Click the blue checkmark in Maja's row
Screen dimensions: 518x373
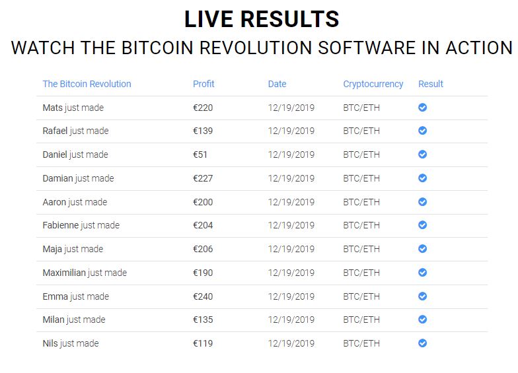(422, 248)
